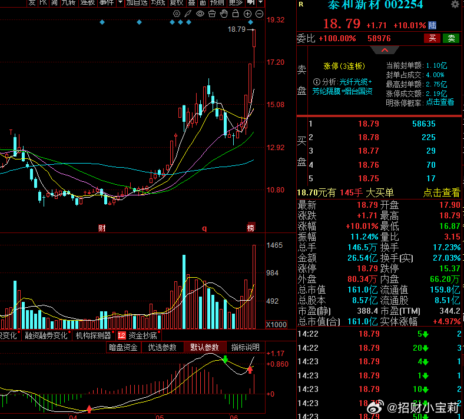Zoom in with the plus icon
The height and width of the screenshot is (419, 464).
click(247, 14)
